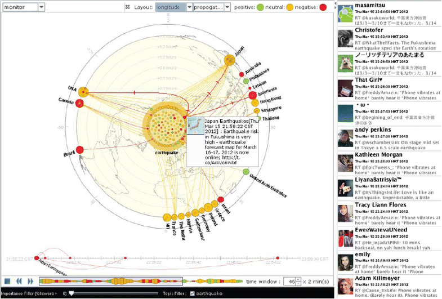Open the monitor dropdown arrow
Viewport: 442px width, 299px height.
pos(42,7)
